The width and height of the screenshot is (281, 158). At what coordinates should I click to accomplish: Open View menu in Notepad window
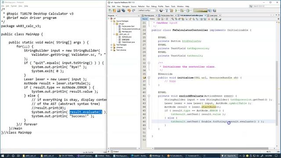(21, 6)
